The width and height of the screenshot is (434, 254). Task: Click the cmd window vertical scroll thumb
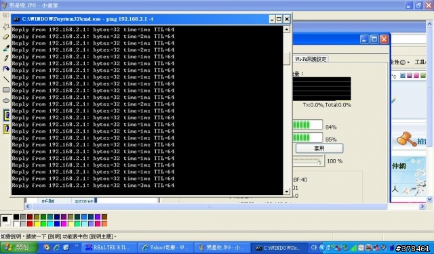286,59
